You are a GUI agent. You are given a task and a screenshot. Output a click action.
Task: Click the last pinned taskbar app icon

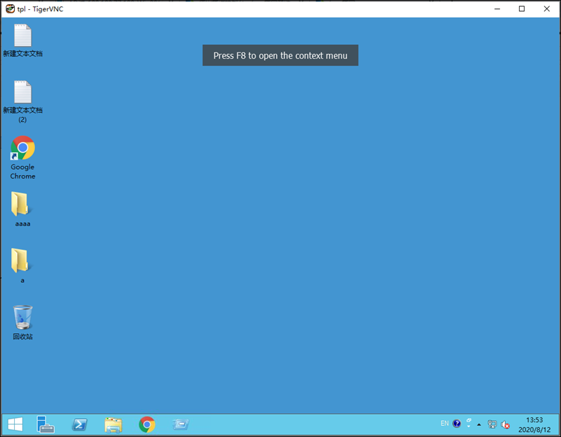[x=180, y=424]
